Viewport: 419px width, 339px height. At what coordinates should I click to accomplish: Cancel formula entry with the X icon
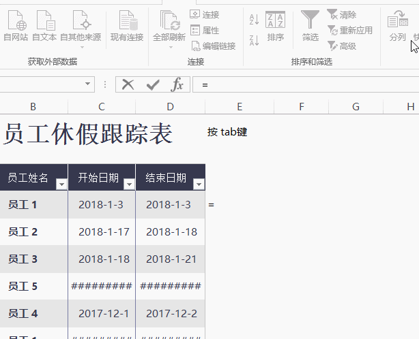[128, 84]
